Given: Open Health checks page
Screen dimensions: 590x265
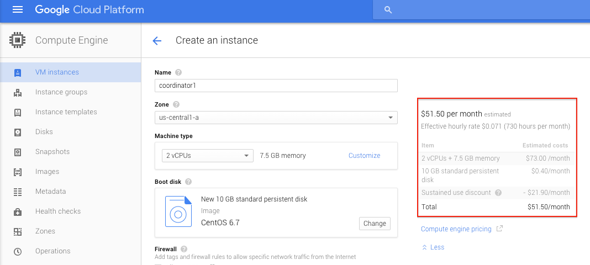Looking at the screenshot, I should [x=57, y=211].
